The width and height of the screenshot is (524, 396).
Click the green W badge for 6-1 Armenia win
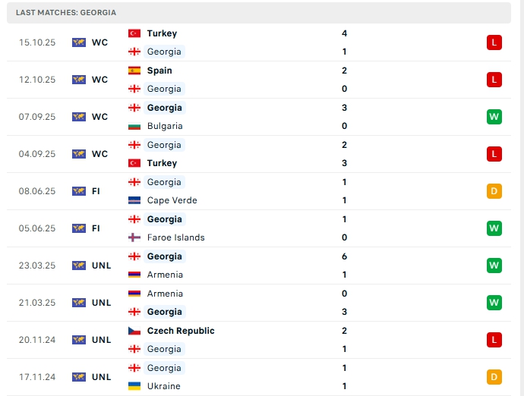tap(494, 266)
